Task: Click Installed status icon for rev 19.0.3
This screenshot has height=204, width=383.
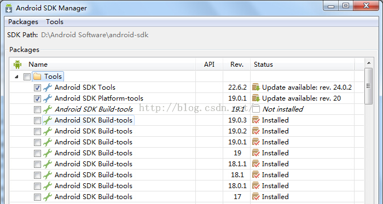Action: pyautogui.click(x=256, y=120)
